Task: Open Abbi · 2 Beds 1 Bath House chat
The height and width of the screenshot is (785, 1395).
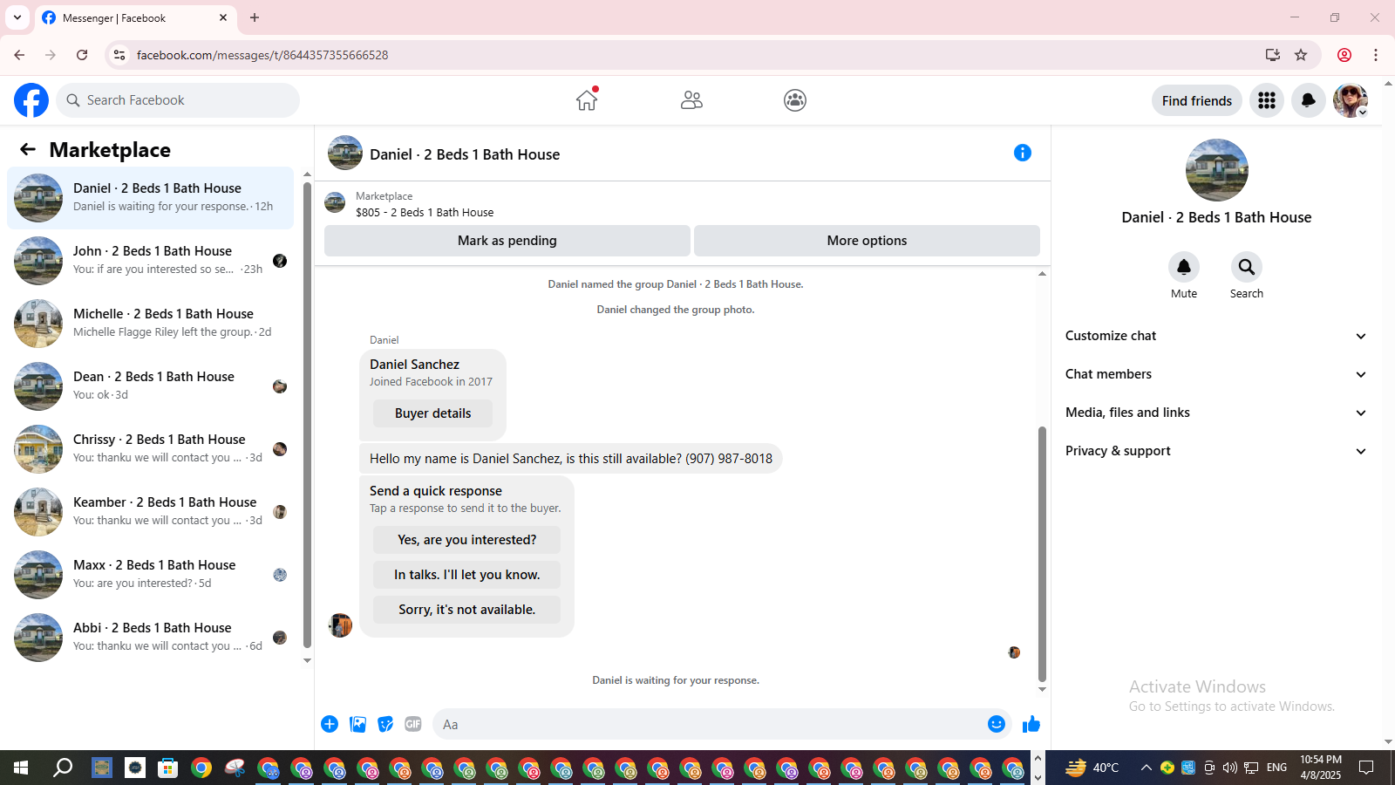Action: [151, 638]
